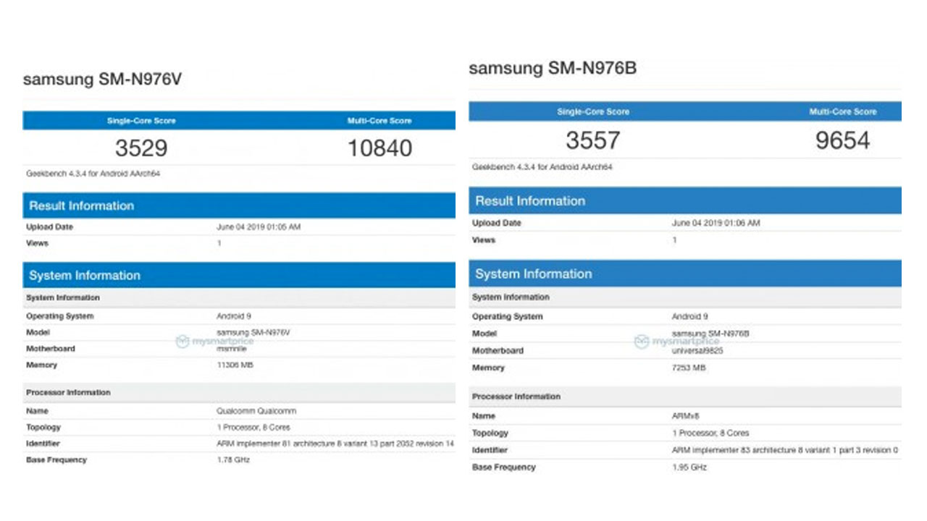The width and height of the screenshot is (927, 521).
Task: Click left panel's Result Information header
Action: [x=81, y=206]
